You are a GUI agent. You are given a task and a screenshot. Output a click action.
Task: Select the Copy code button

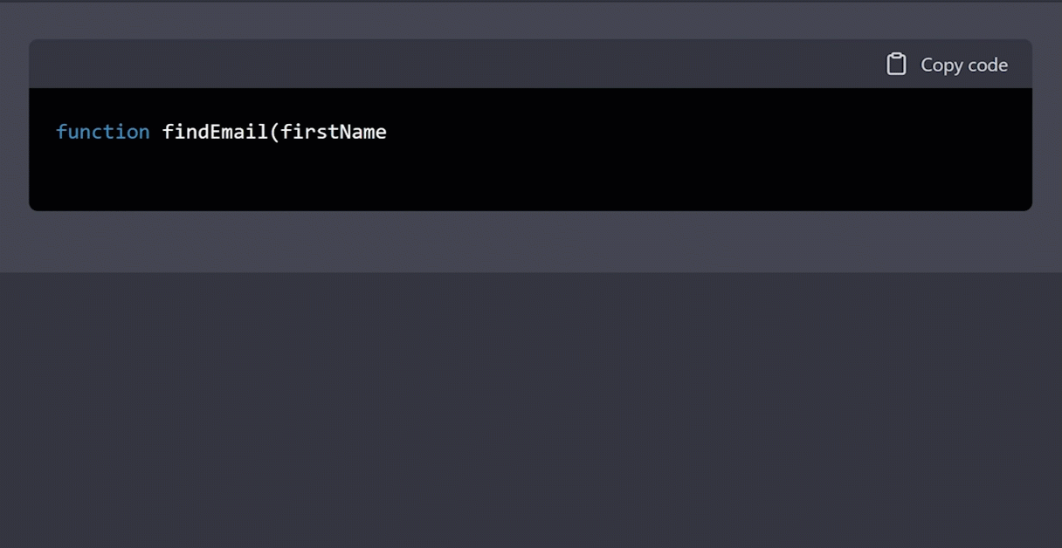[947, 65]
